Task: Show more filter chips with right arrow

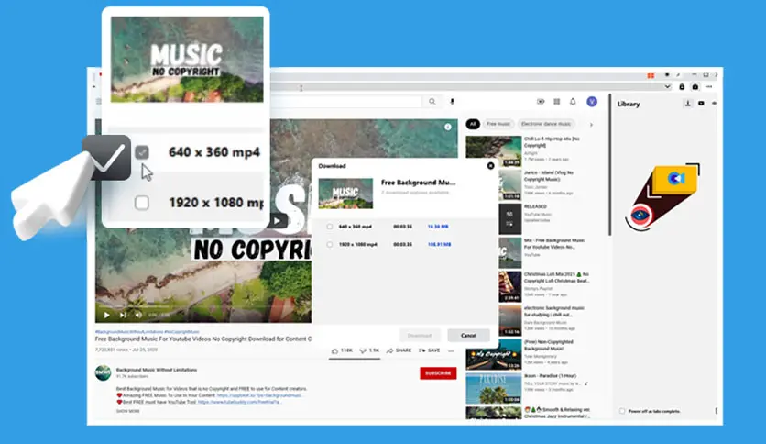Action: tap(591, 125)
